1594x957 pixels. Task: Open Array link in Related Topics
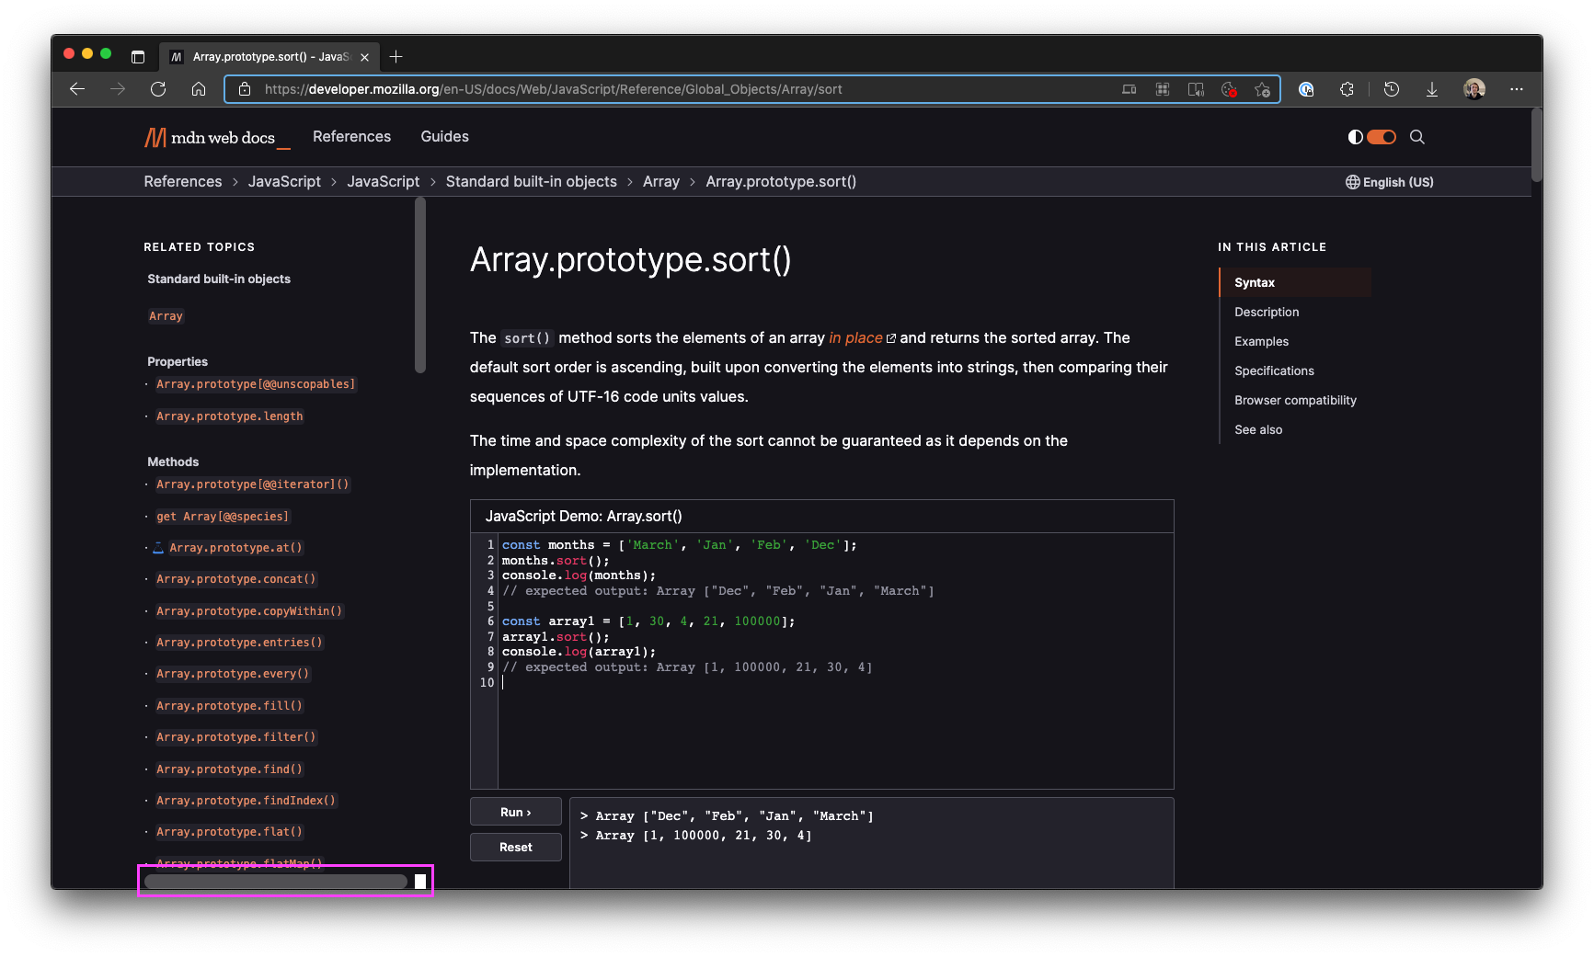(x=166, y=316)
